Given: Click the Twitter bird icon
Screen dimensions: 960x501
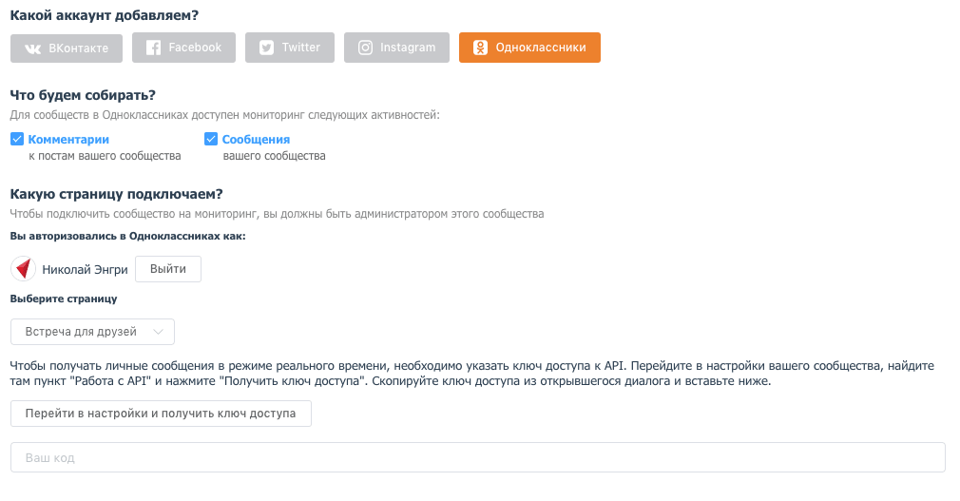Looking at the screenshot, I should click(267, 48).
